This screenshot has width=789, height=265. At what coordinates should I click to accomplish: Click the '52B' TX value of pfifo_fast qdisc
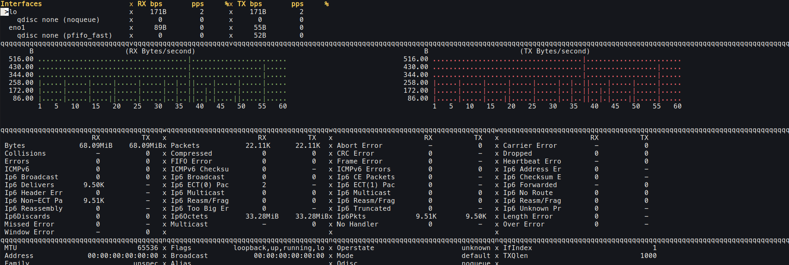pos(260,36)
